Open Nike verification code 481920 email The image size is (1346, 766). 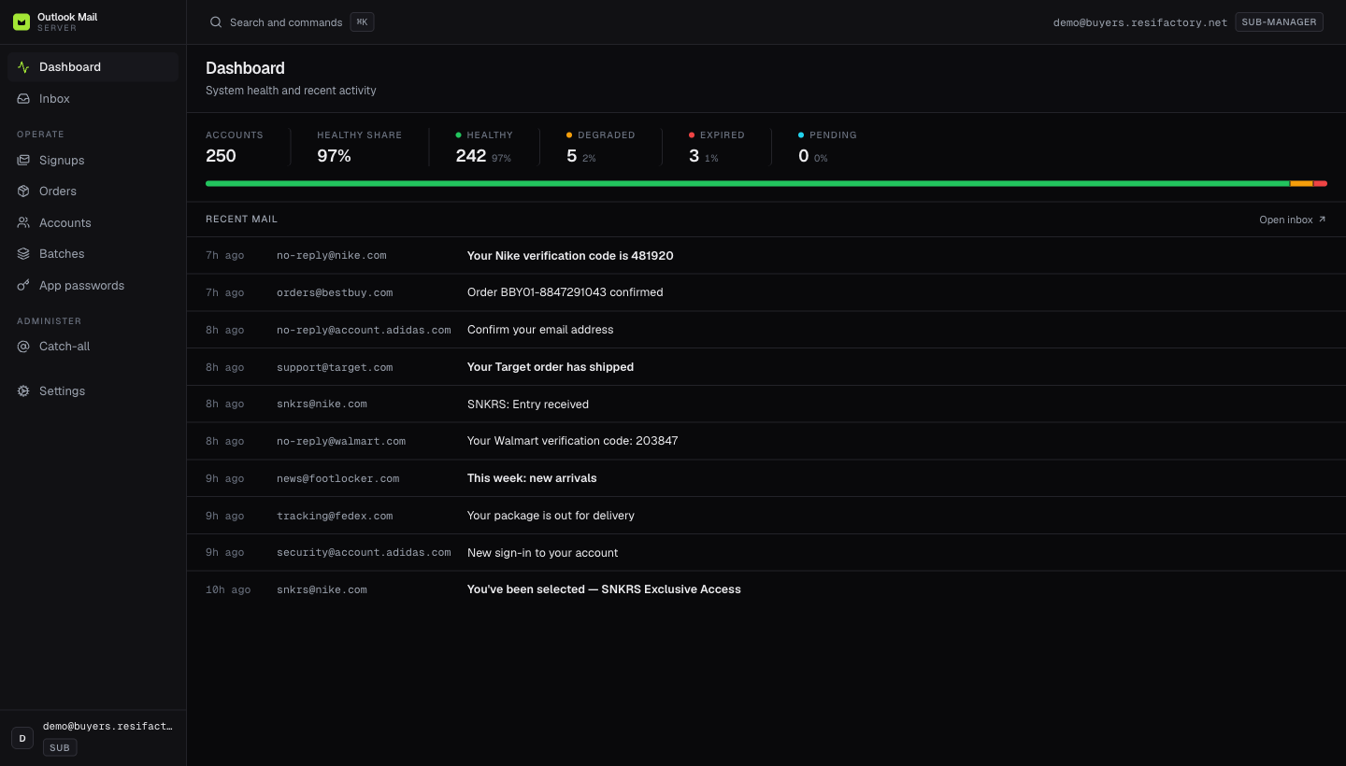click(x=766, y=256)
